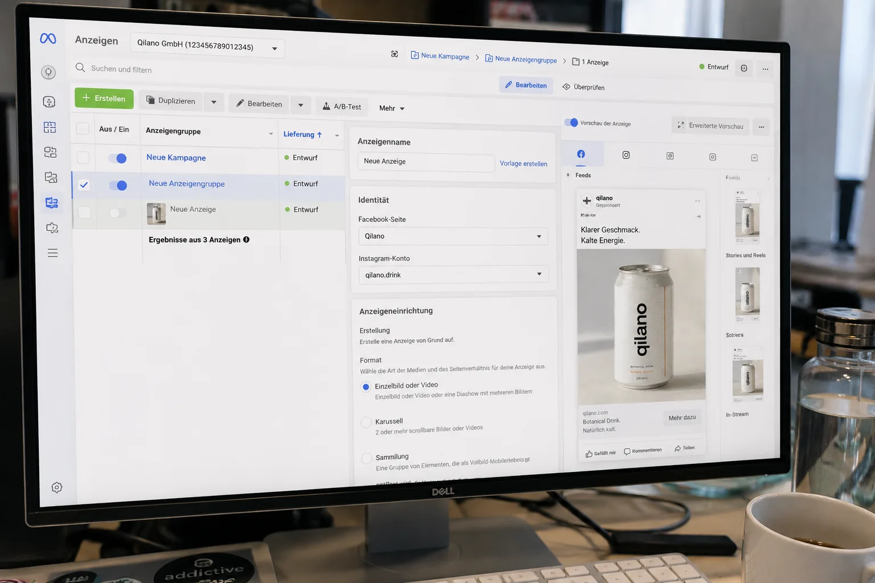The width and height of the screenshot is (875, 583).
Task: Open Instagram-Konto qilano.drink dropdown
Action: pyautogui.click(x=453, y=274)
